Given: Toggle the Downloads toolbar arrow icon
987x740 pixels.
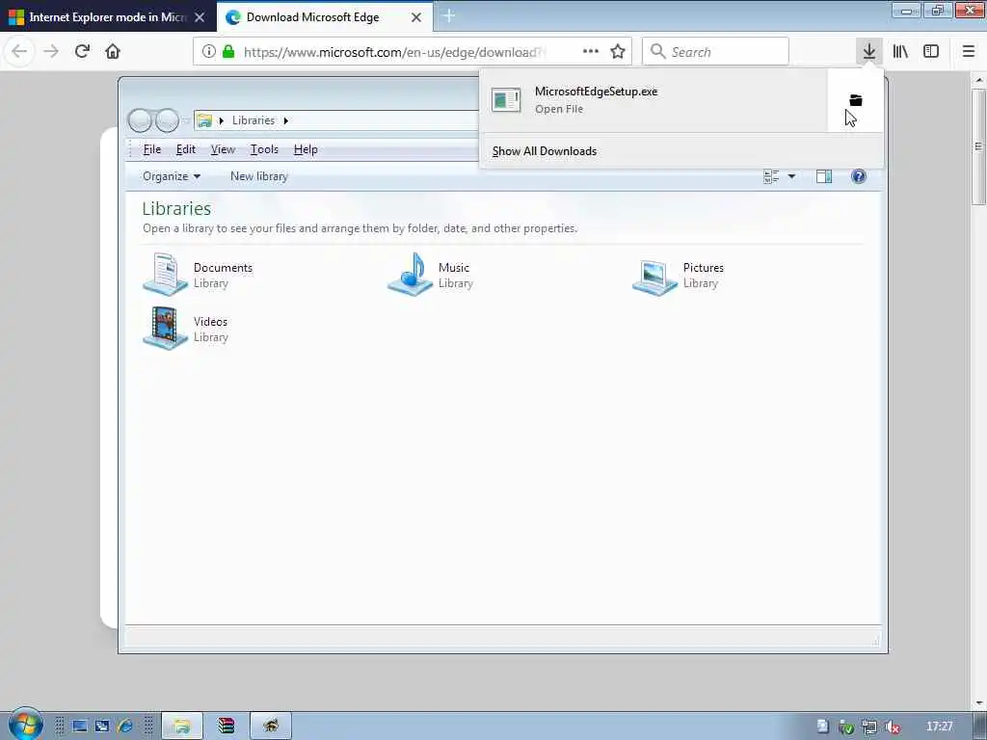Looking at the screenshot, I should tap(869, 51).
